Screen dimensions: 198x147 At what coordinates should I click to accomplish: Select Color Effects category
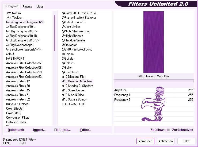14,109
